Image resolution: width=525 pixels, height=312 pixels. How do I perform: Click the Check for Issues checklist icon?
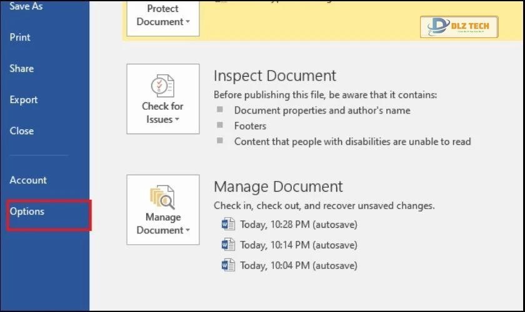(162, 86)
